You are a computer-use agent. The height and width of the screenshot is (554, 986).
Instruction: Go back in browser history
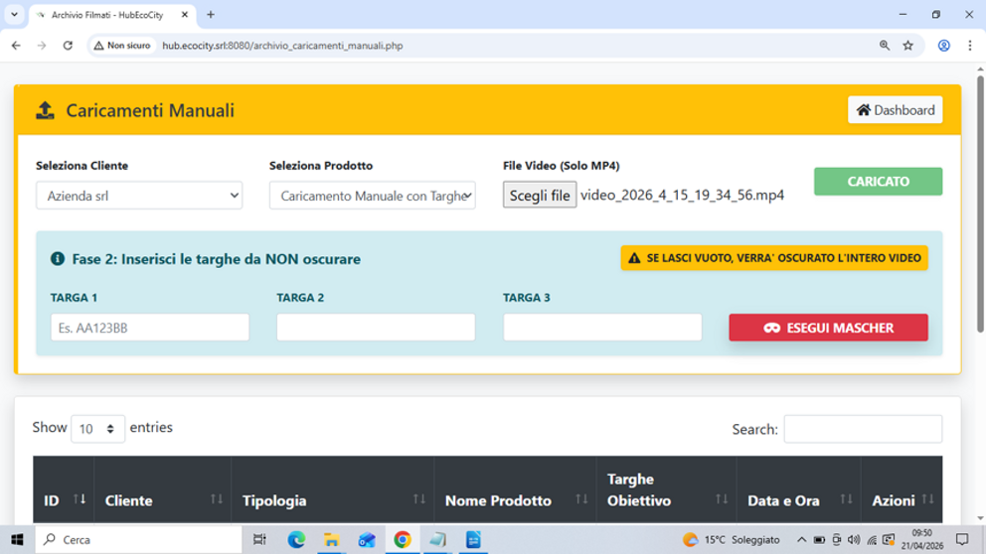[16, 46]
